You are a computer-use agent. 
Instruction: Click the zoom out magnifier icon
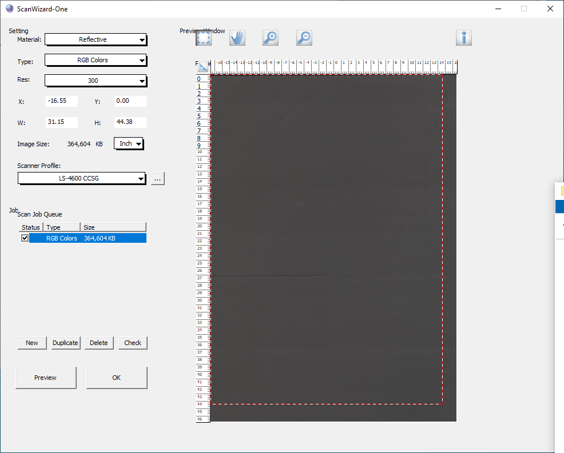tap(304, 38)
